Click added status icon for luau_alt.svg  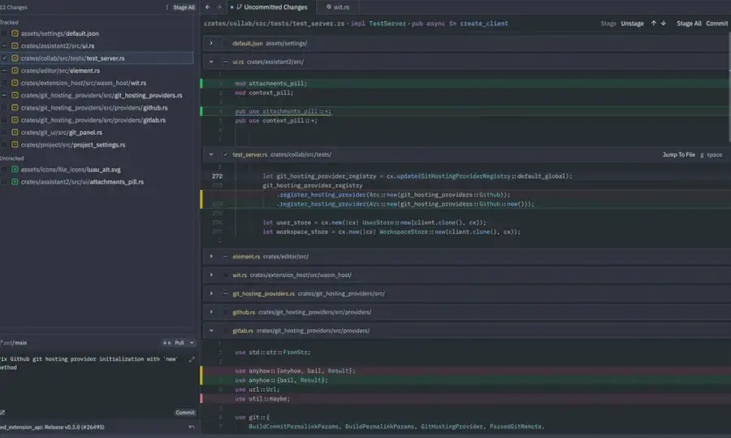tap(15, 169)
